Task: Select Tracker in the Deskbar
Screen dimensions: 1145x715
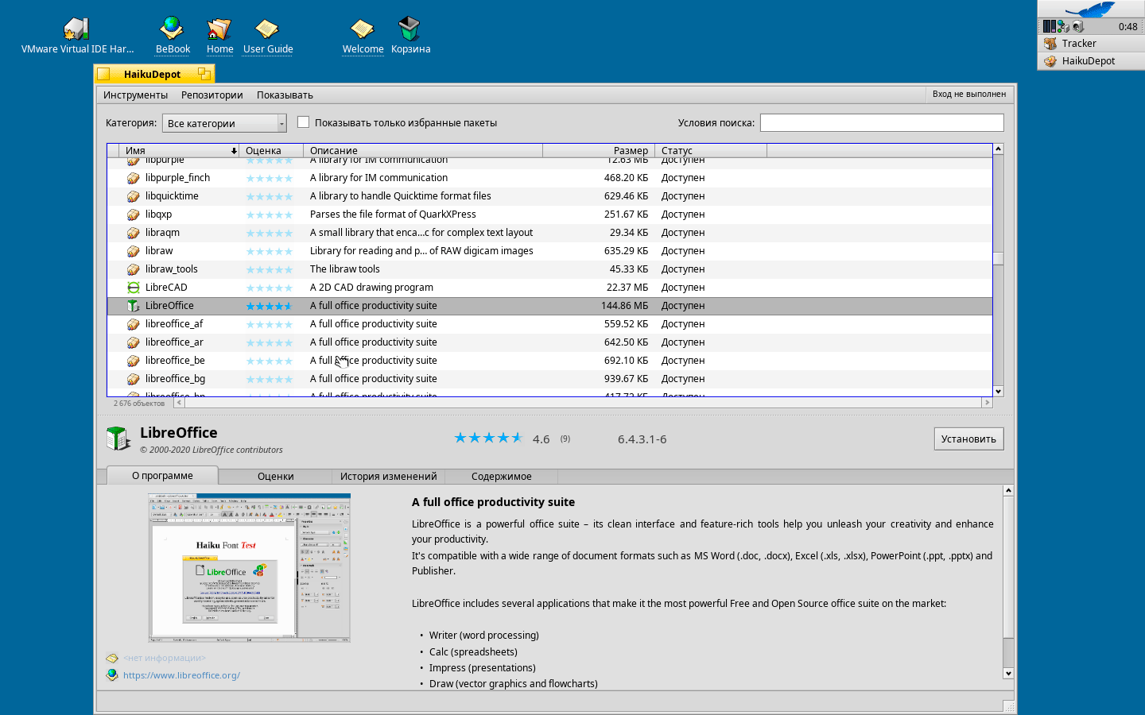Action: pos(1078,44)
